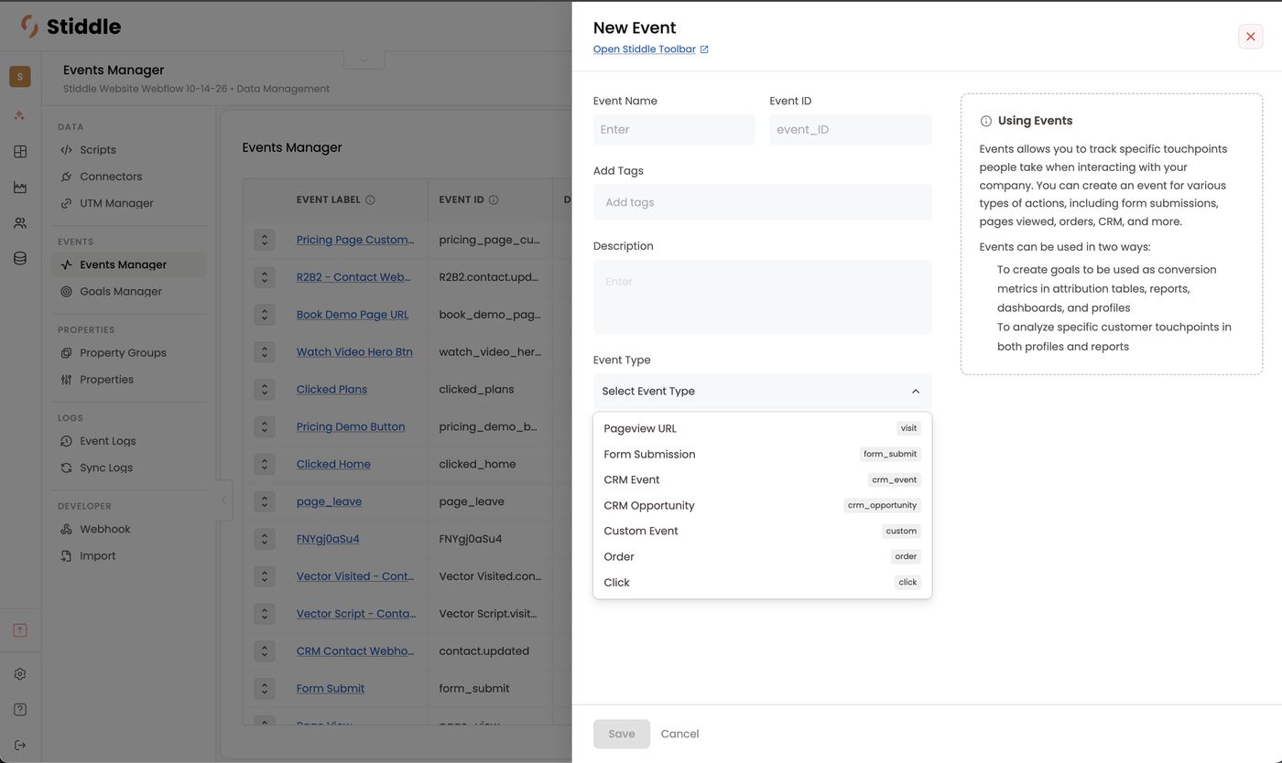
Task: Open Property Groups in the sidebar
Action: pos(129,353)
